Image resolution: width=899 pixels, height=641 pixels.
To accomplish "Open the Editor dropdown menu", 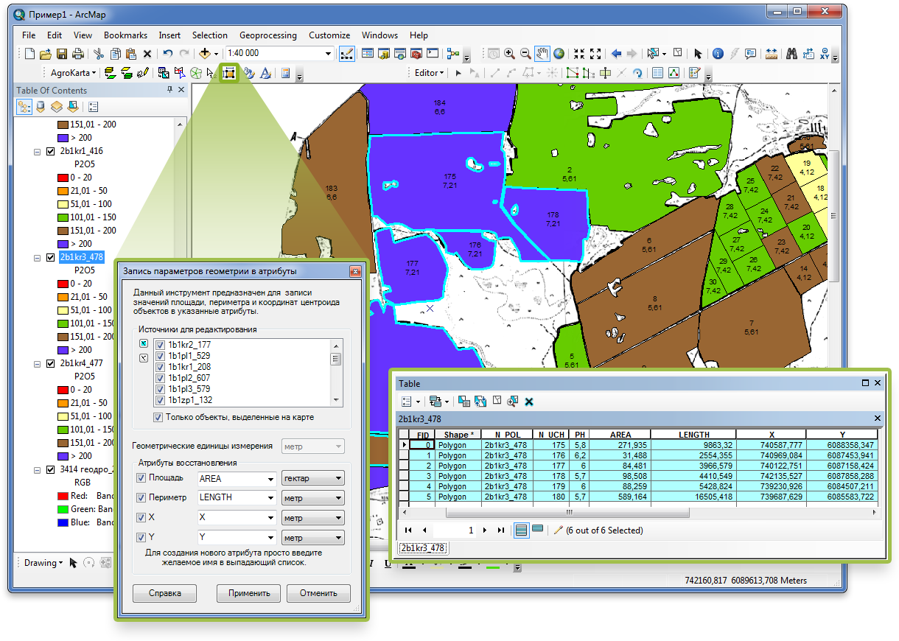I will coord(427,73).
